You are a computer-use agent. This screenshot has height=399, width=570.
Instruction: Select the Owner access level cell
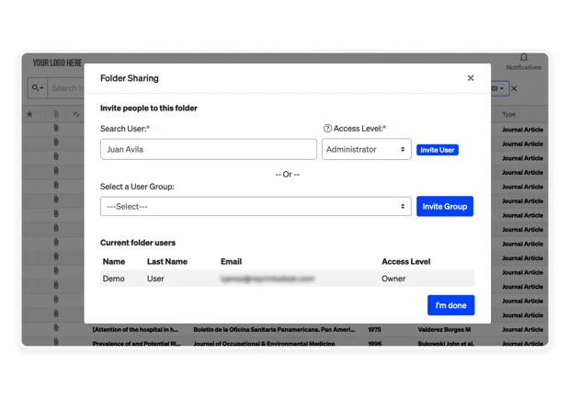[x=393, y=279]
